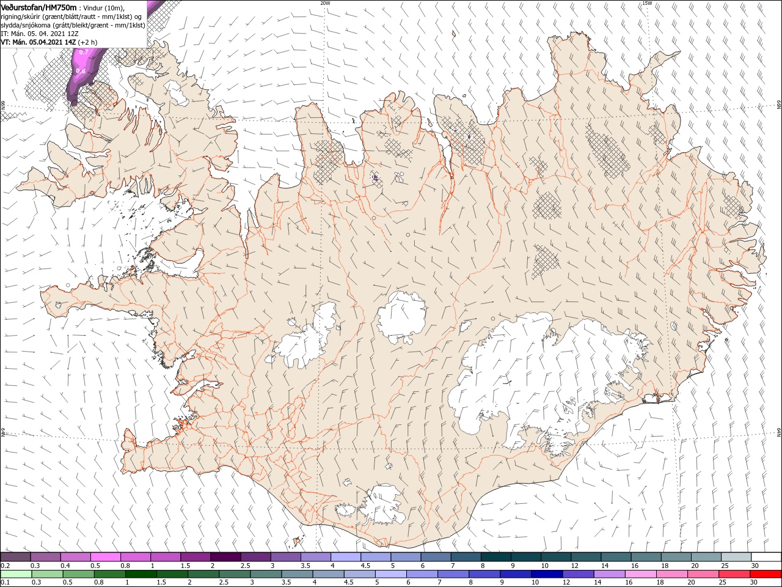Click the dusky purple swatch labeled 0.2
Viewport: 782px width, 587px height.
15,557
